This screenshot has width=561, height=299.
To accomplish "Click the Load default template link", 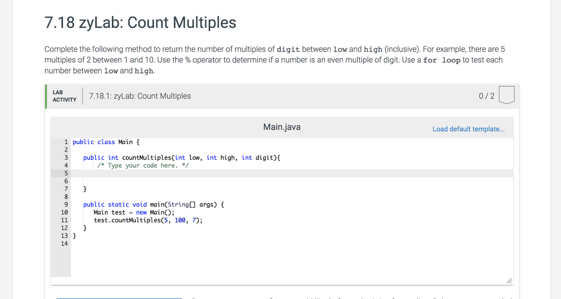I will [x=468, y=129].
